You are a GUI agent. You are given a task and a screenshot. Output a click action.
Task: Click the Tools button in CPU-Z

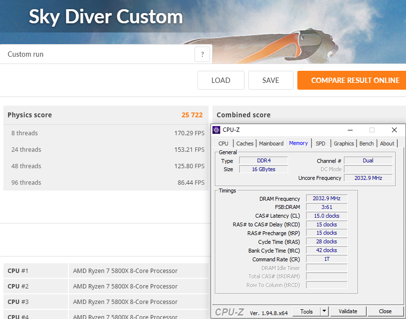pos(307,312)
